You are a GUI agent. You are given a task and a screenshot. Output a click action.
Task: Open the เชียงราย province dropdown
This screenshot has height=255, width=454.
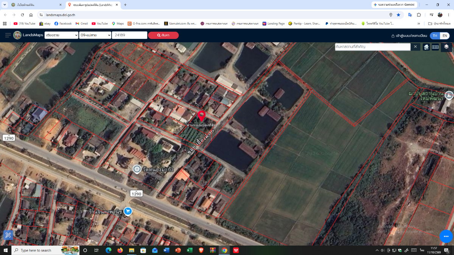[x=61, y=35]
